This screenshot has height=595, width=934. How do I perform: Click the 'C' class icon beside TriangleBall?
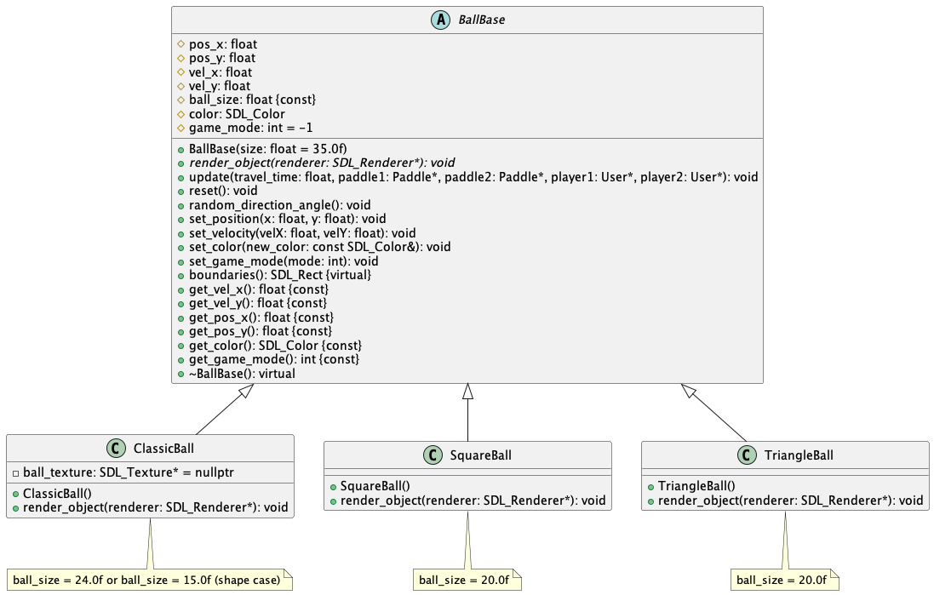747,455
